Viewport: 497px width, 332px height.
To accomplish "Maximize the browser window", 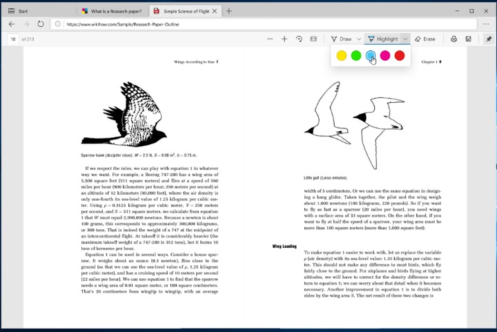I will (471, 11).
